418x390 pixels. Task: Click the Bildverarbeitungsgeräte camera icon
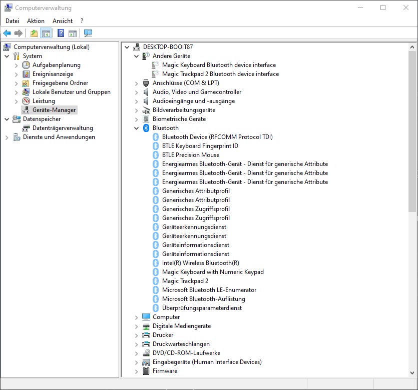click(x=146, y=110)
